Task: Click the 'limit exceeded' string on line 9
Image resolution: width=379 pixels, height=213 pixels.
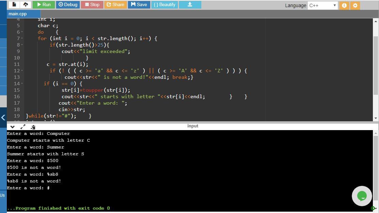Action: click(x=104, y=51)
